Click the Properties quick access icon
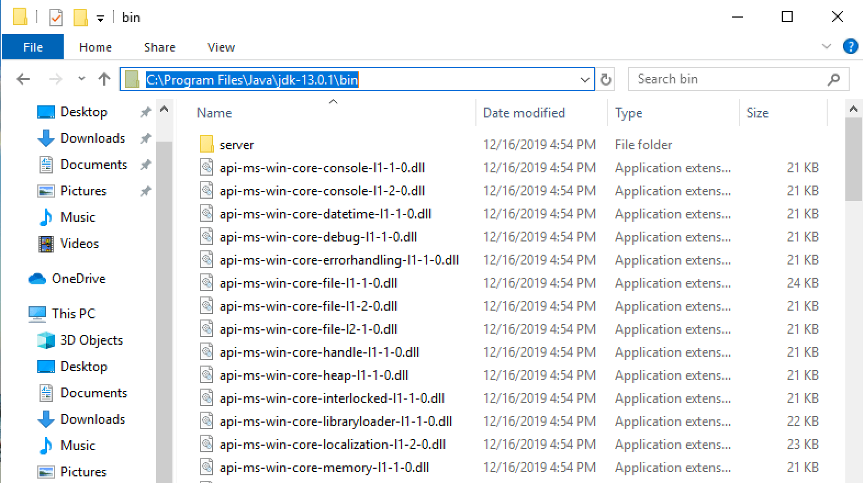 click(x=55, y=18)
